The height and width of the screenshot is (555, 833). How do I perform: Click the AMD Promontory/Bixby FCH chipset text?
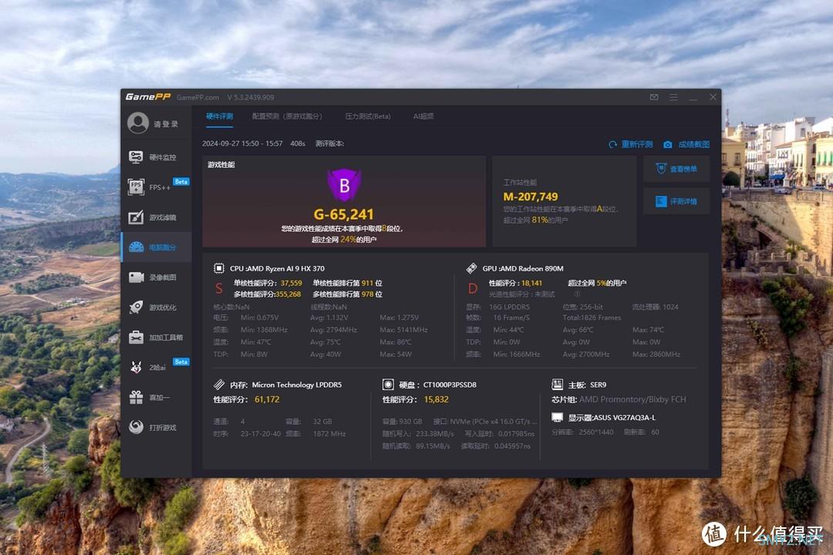(632, 399)
